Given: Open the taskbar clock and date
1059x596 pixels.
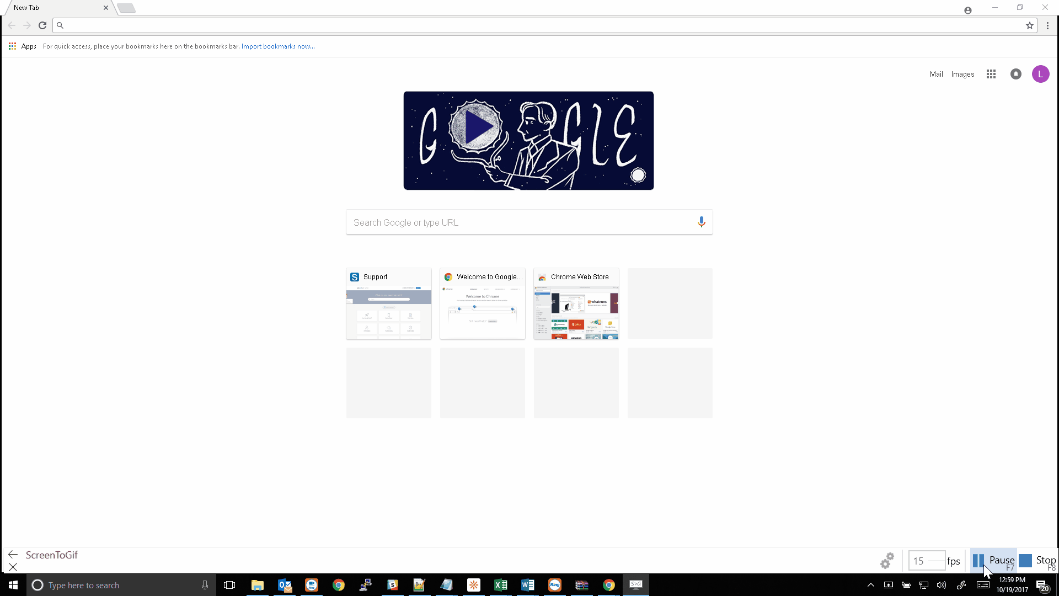Looking at the screenshot, I should 1012,585.
